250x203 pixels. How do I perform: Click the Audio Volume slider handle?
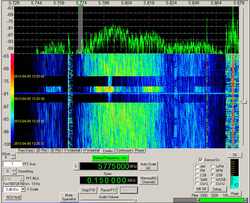pyautogui.click(x=135, y=200)
